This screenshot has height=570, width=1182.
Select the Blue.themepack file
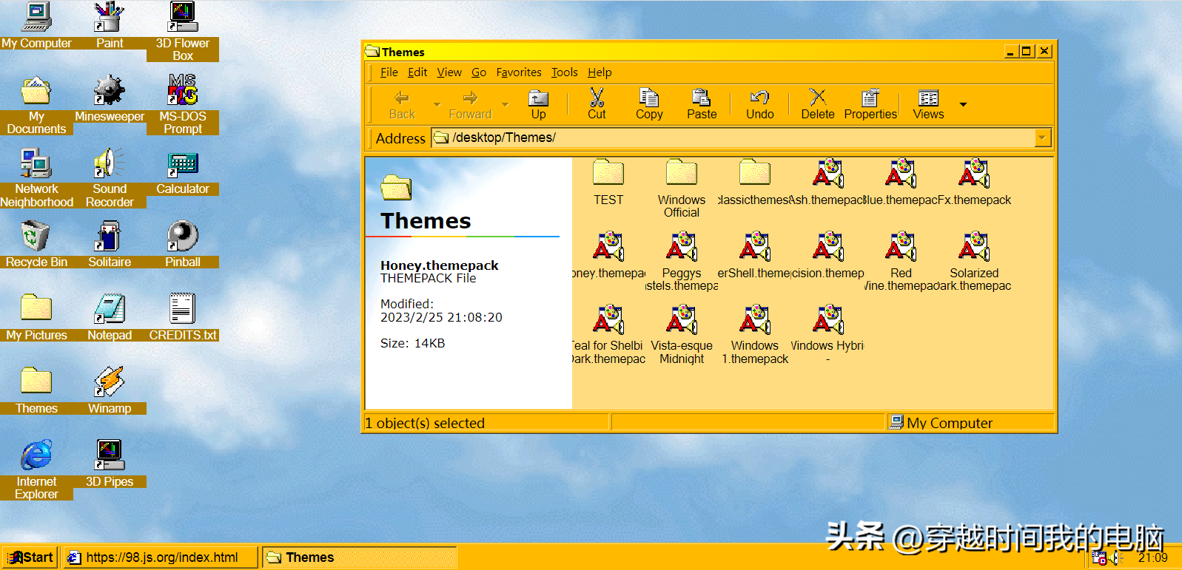(901, 182)
